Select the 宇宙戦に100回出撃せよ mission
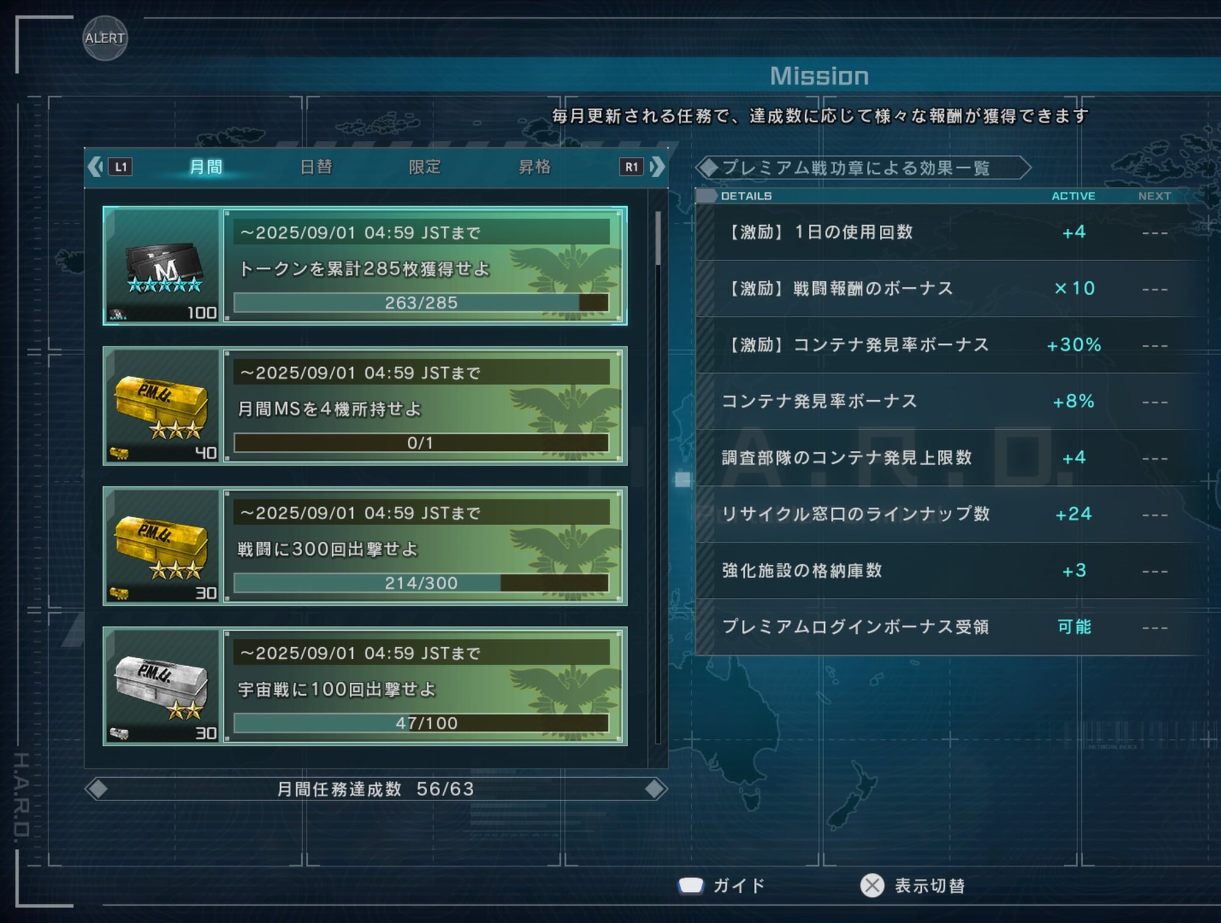Viewport: 1221px width, 923px height. click(365, 686)
